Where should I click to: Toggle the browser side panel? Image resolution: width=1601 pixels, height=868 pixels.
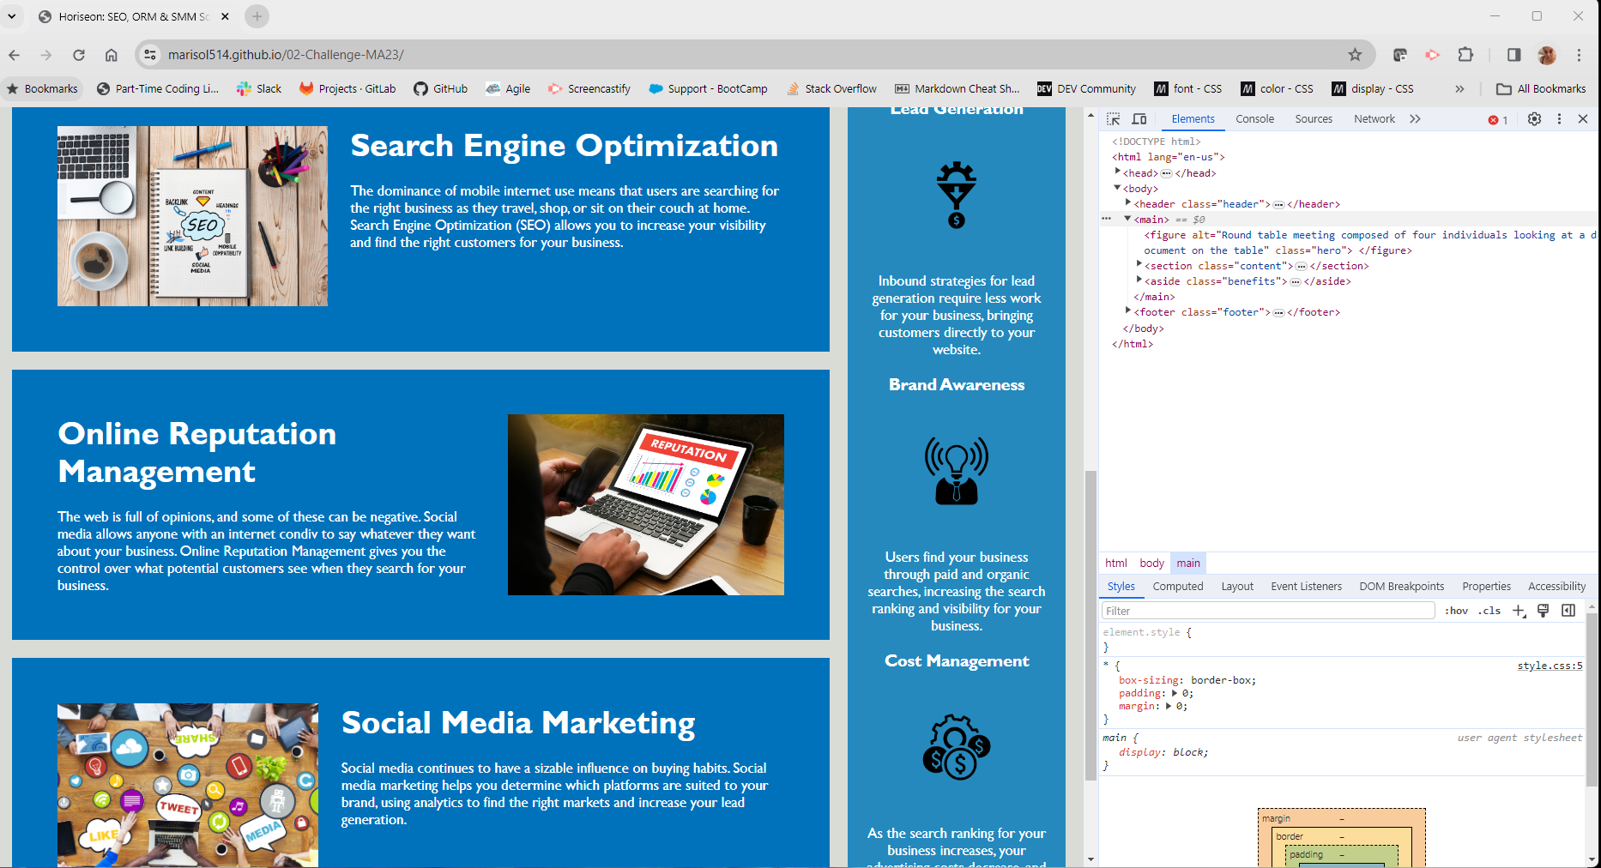click(1513, 55)
